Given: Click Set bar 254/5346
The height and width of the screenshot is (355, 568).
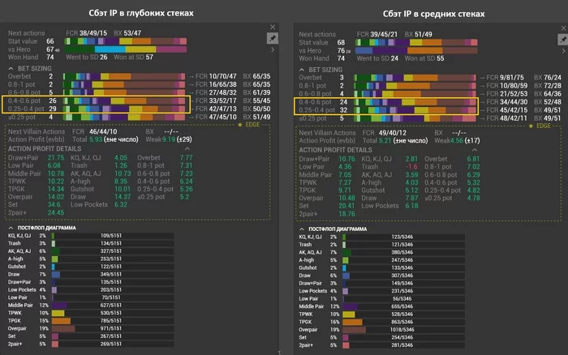Looking at the screenshot, I should pos(403,338).
